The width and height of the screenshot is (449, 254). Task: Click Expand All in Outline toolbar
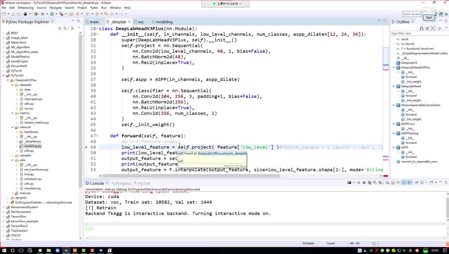tap(432, 28)
